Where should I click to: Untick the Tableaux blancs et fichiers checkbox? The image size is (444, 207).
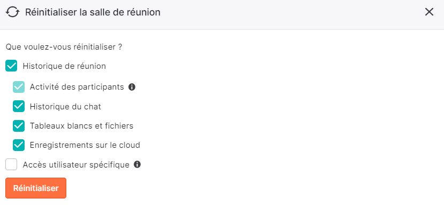[19, 126]
